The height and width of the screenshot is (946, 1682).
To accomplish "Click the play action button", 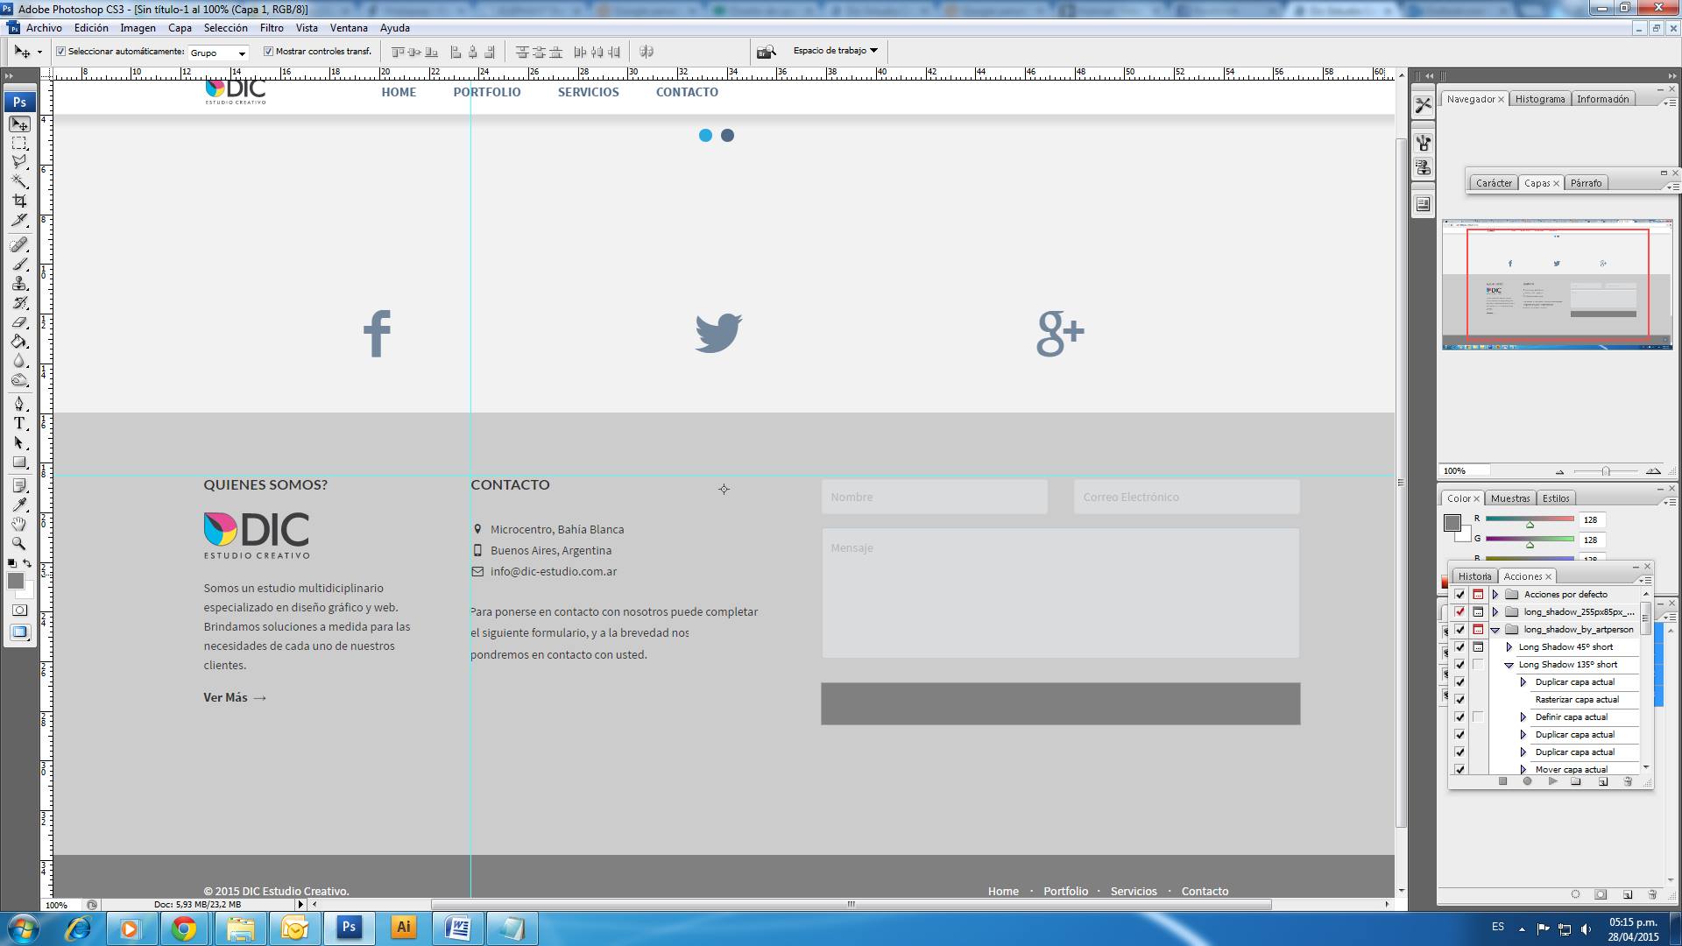I will (x=1552, y=781).
